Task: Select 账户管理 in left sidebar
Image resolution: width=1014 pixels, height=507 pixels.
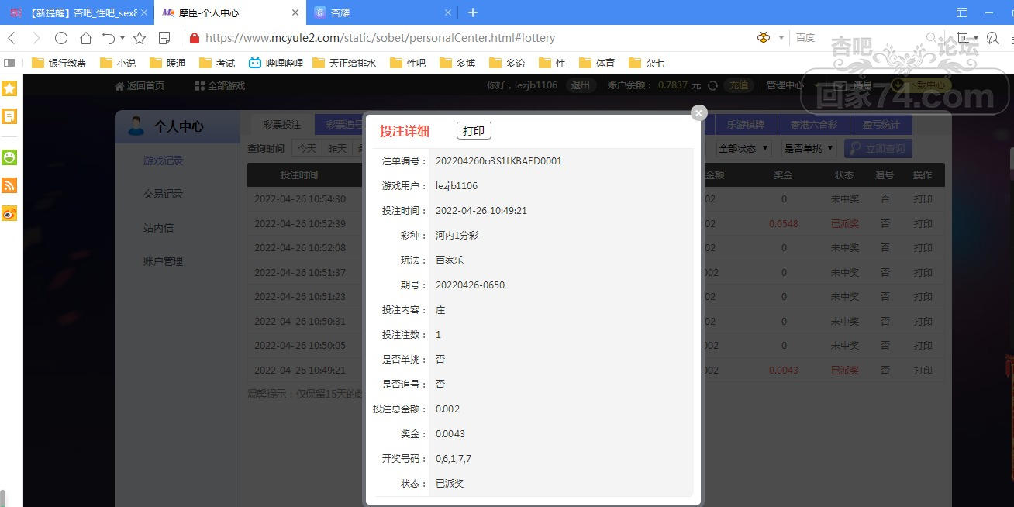Action: click(x=164, y=261)
